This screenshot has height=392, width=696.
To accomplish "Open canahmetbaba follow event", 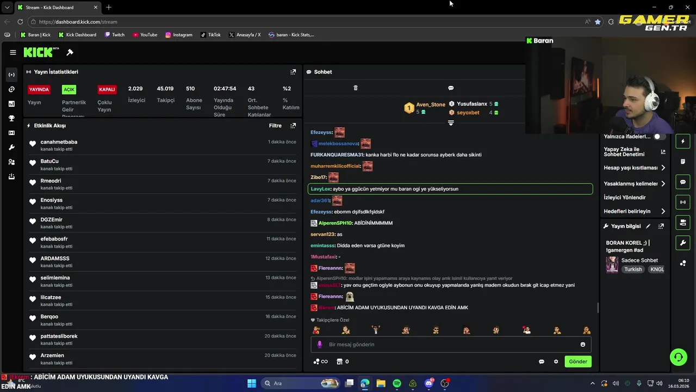I will coord(162,145).
